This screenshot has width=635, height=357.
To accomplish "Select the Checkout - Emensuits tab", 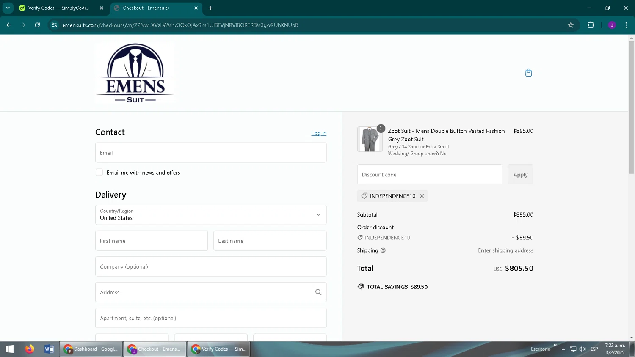I will tap(146, 8).
